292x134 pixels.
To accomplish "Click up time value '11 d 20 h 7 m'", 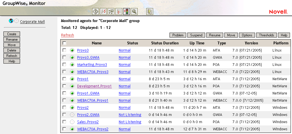I will (x=194, y=108).
